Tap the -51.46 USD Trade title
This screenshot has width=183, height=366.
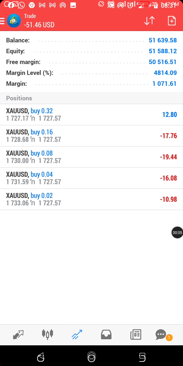coord(39,25)
